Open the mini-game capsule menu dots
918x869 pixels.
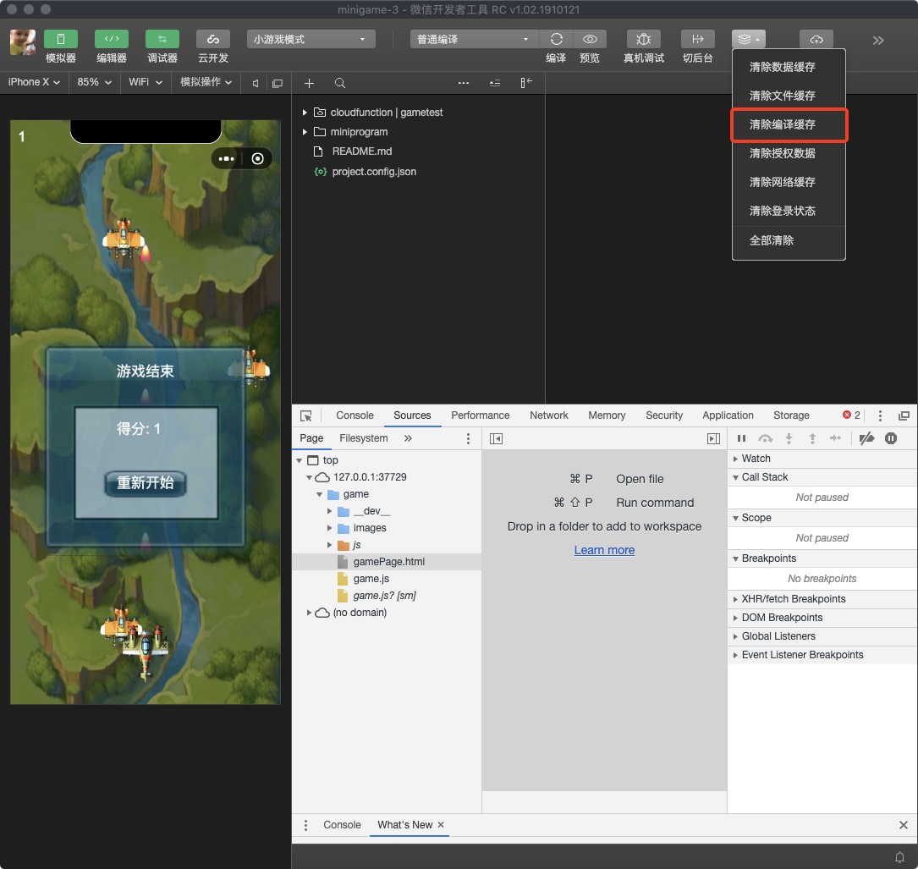click(226, 159)
